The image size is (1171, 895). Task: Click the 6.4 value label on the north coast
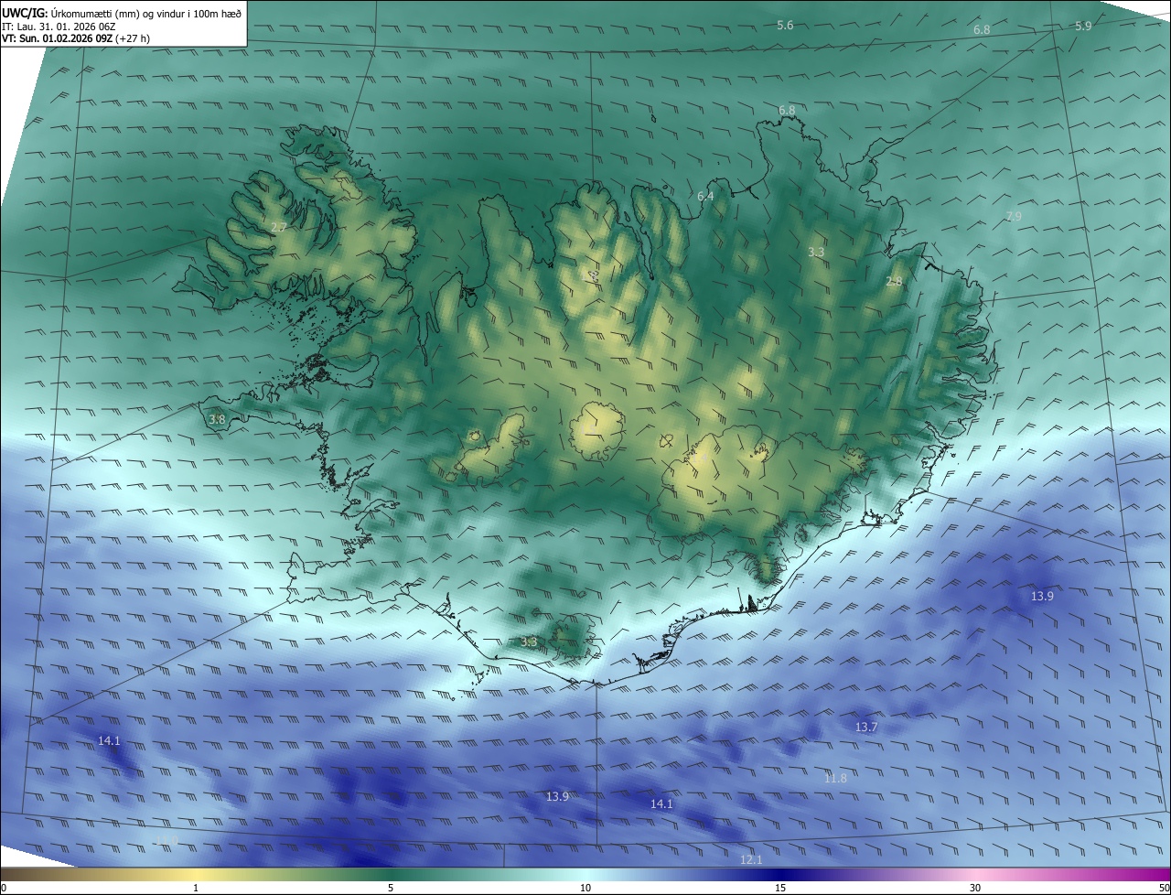point(705,196)
